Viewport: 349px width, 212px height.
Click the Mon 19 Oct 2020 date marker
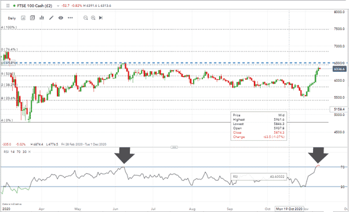(x=289, y=209)
